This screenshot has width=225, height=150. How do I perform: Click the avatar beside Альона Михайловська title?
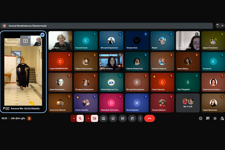[x=4, y=26]
